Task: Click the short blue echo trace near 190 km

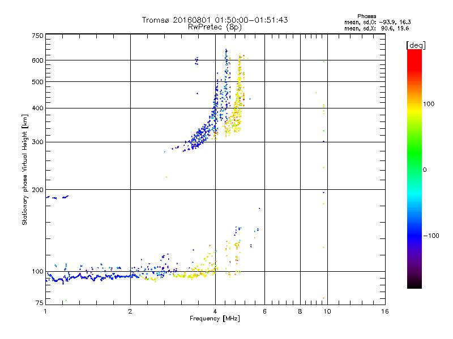Action: tap(57, 197)
